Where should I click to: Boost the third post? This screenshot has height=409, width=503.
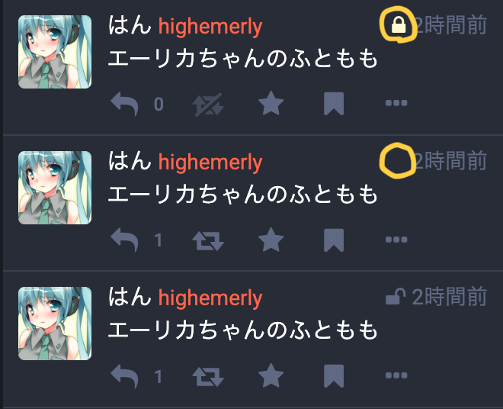208,377
